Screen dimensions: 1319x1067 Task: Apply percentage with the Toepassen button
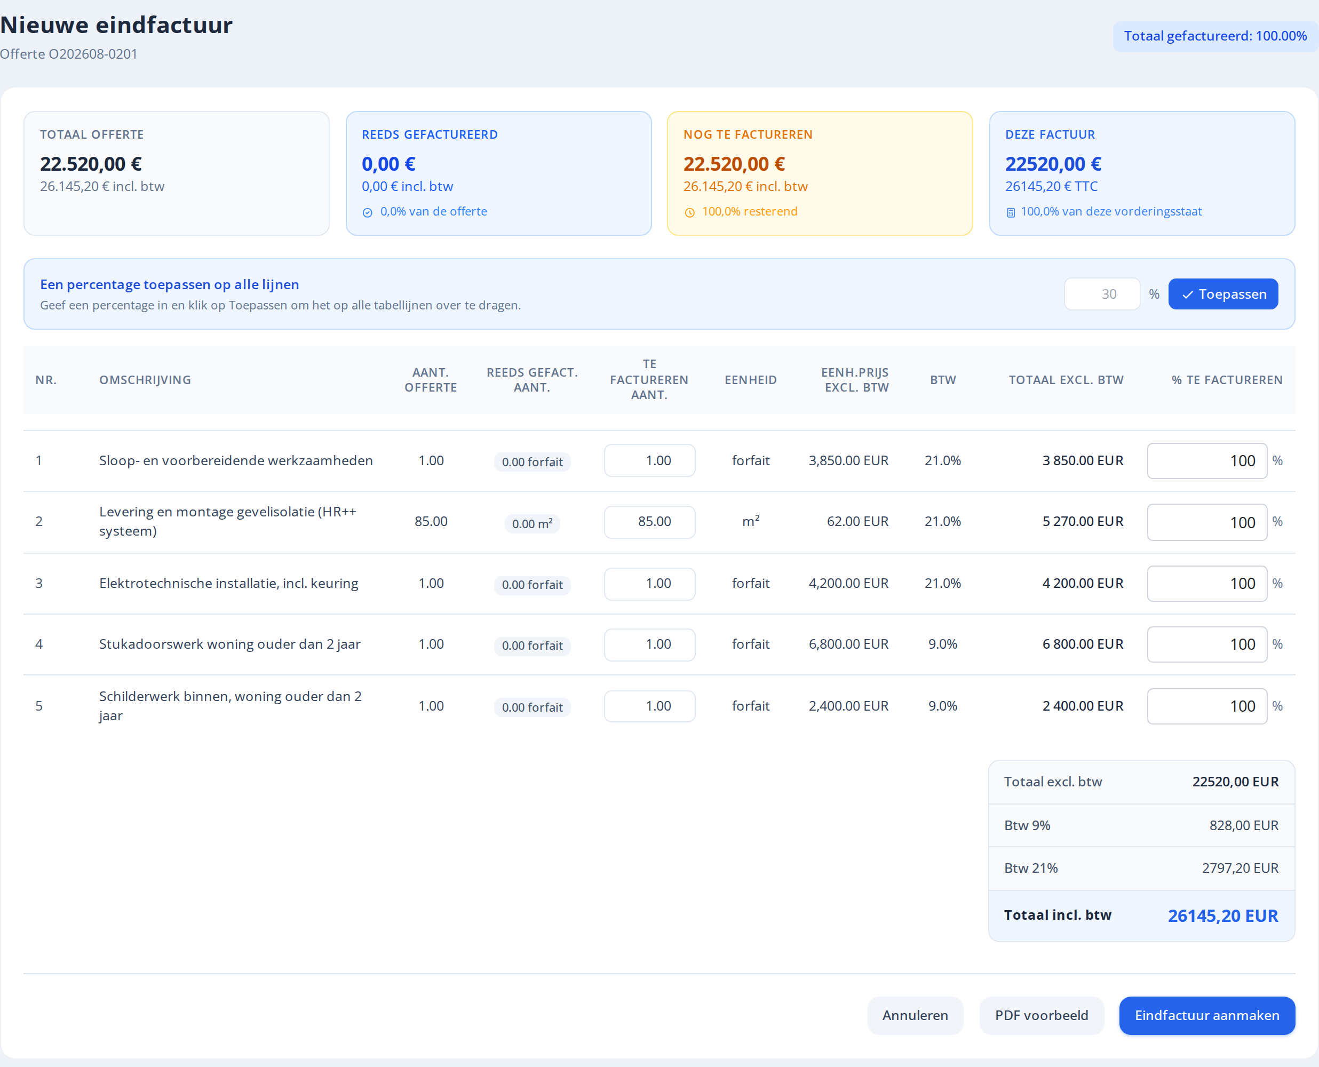[1222, 294]
